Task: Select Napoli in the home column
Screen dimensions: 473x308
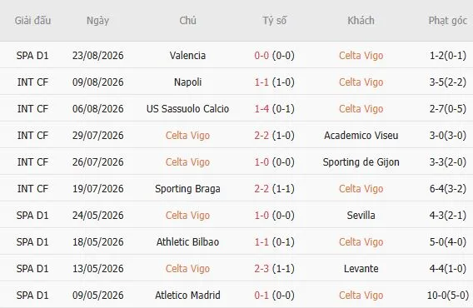Action: 187,82
